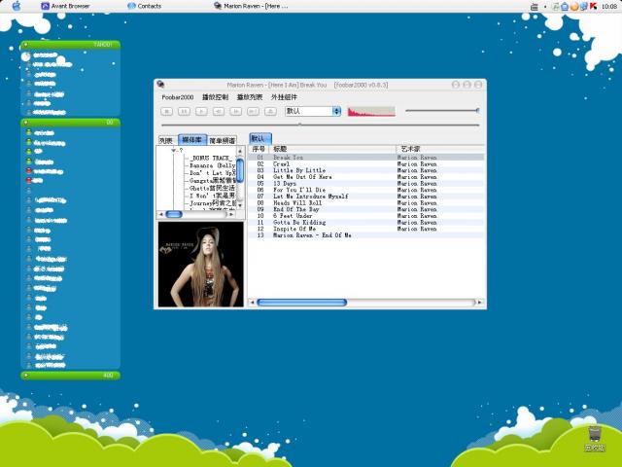The height and width of the screenshot is (467, 622).
Task: Select the _BONUS TRACK_ tree item
Action: tap(211, 158)
